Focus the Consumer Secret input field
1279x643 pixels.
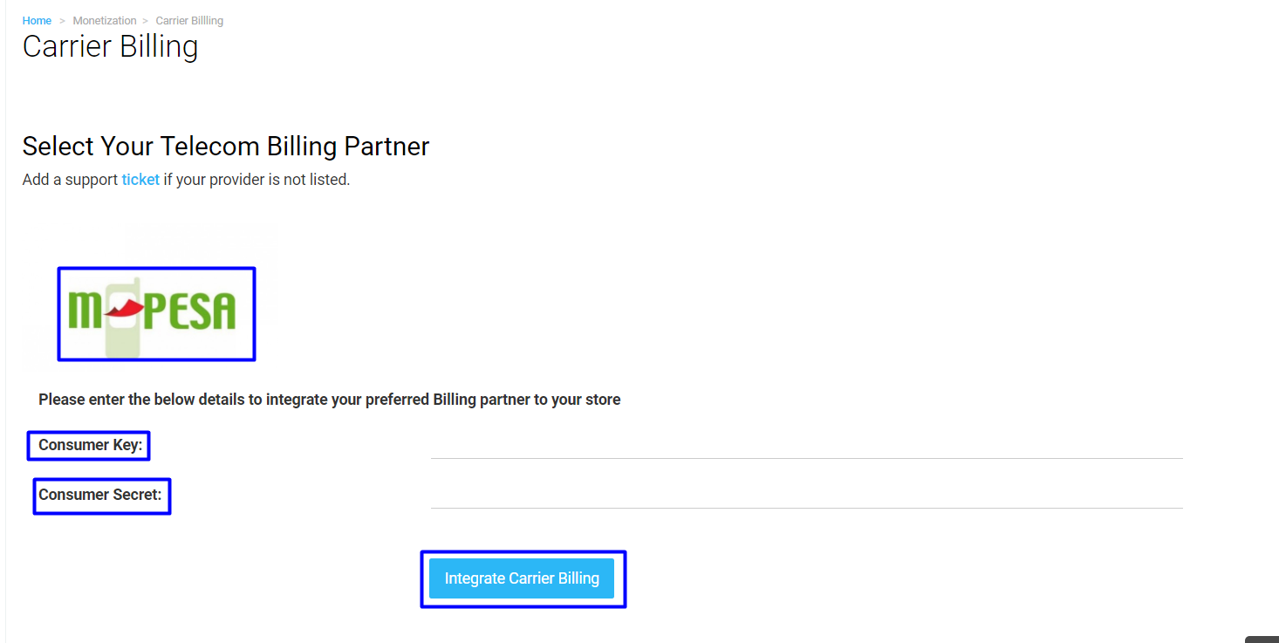pos(806,495)
